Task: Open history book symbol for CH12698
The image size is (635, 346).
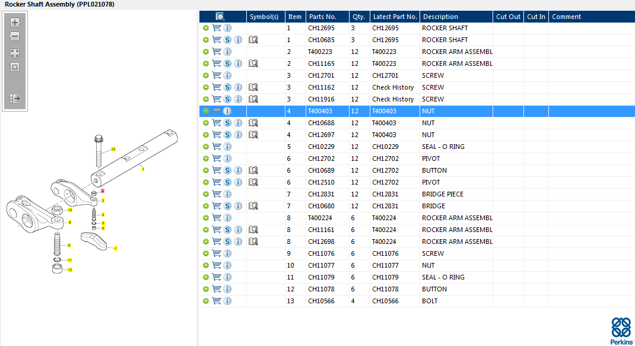Action: 253,242
